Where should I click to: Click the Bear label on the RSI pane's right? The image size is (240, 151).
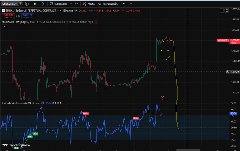coord(136,118)
